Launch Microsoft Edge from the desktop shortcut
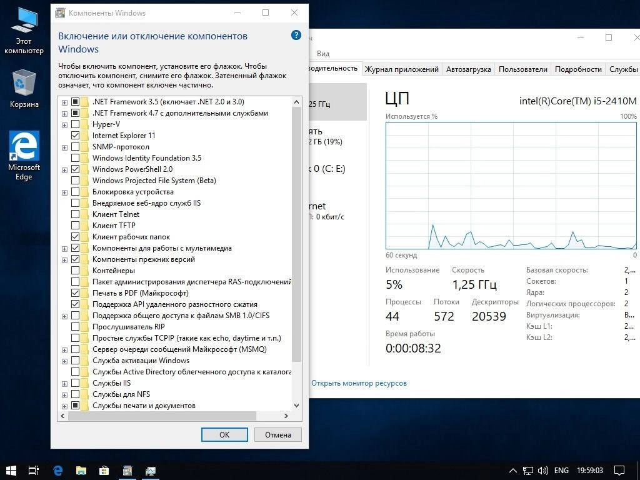Screen dimensions: 640x480 (24, 156)
